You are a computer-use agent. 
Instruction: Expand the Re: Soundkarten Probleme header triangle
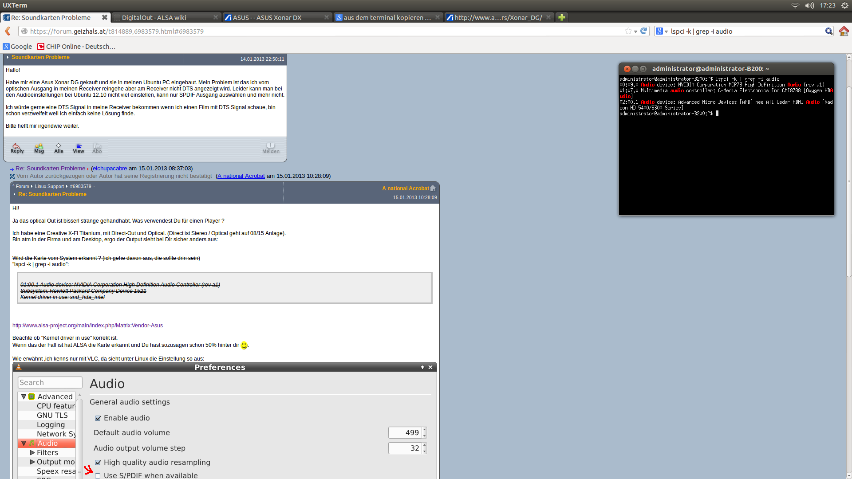[14, 194]
